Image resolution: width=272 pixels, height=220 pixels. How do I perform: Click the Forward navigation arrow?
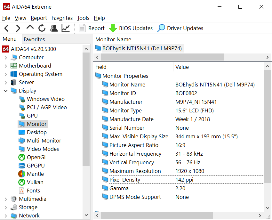point(18,28)
